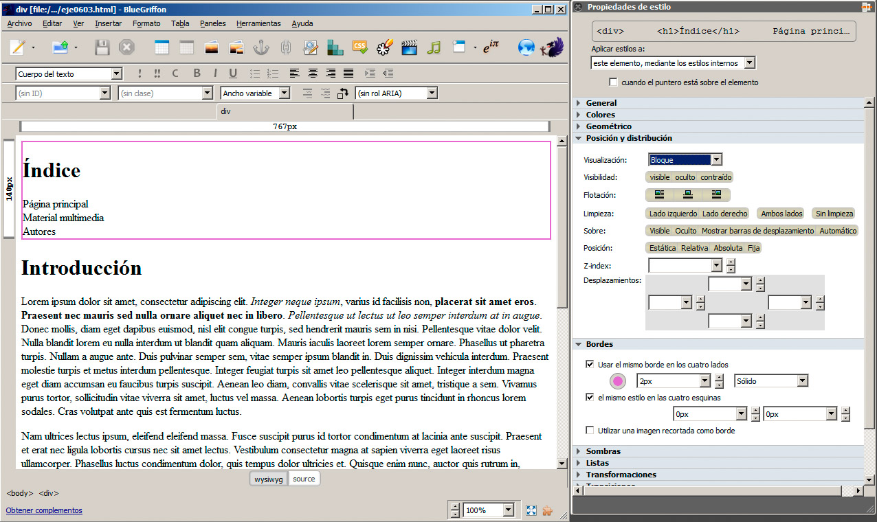Click the BlueGriffon griffin logo icon
The width and height of the screenshot is (877, 522).
[x=552, y=47]
